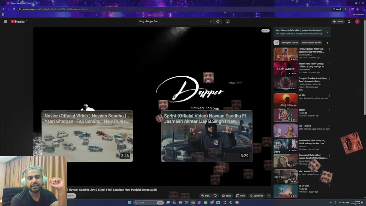Click the browser address bar URL

tap(55, 9)
